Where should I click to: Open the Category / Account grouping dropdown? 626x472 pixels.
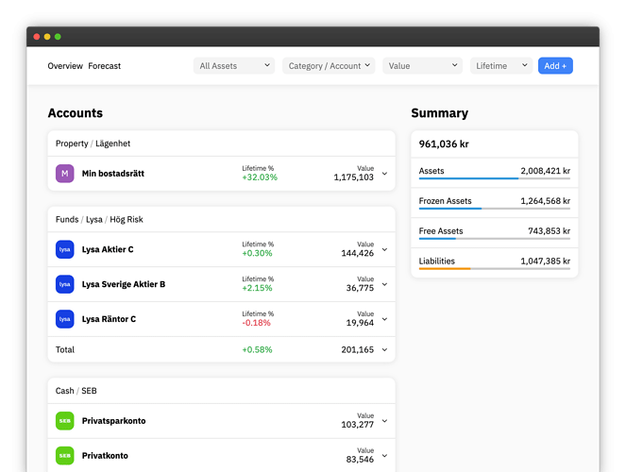point(329,66)
